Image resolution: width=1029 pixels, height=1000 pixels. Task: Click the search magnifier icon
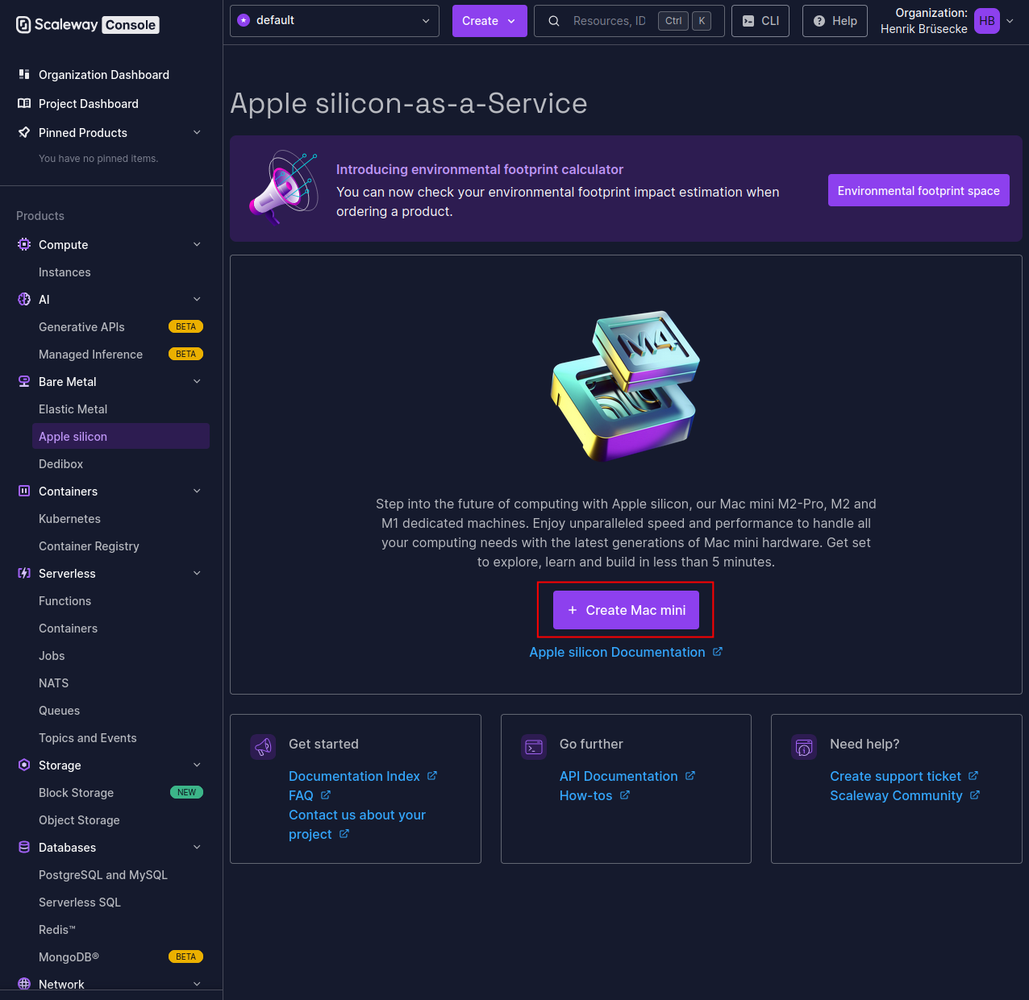tap(554, 21)
